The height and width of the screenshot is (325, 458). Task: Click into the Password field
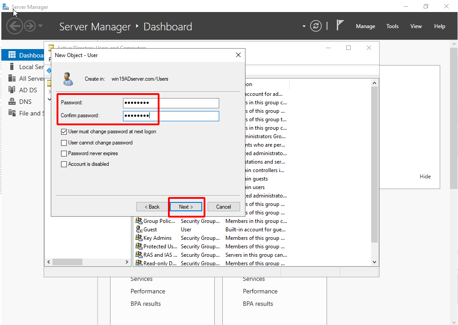(171, 103)
